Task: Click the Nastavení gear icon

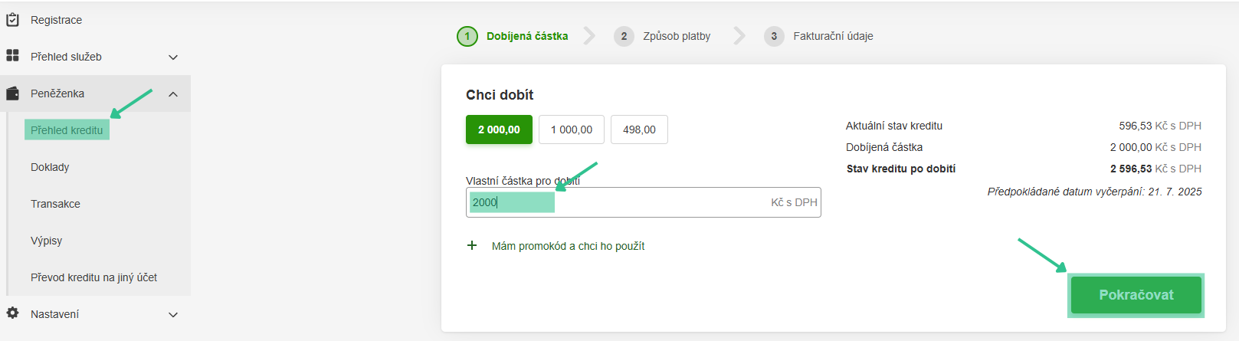Action: click(12, 313)
